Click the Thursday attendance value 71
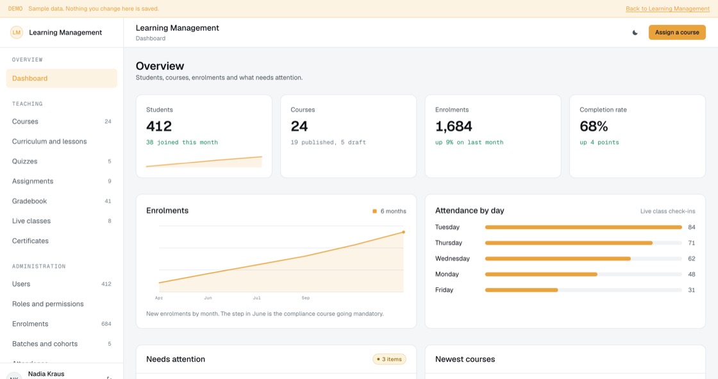The image size is (718, 379). (692, 243)
